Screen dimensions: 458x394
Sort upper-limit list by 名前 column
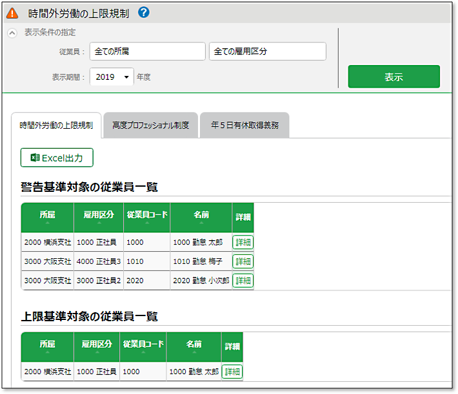pos(194,347)
